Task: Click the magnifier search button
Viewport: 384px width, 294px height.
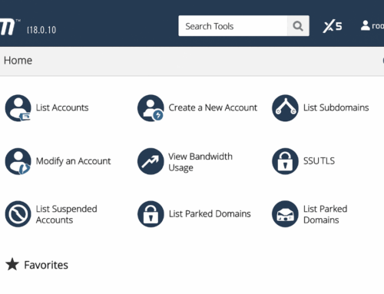Action: click(298, 26)
